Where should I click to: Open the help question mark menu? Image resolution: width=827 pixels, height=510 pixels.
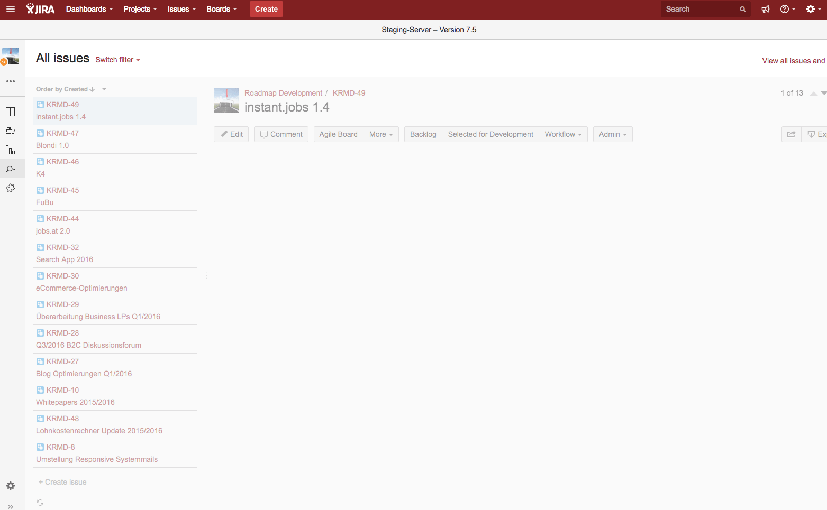click(x=788, y=9)
